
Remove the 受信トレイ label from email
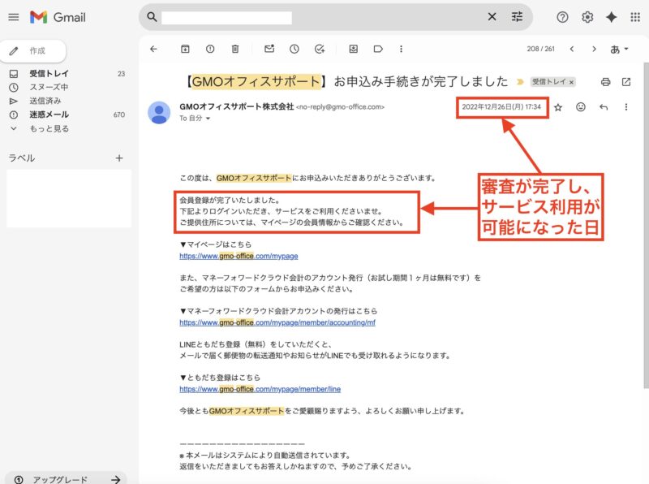[x=571, y=82]
